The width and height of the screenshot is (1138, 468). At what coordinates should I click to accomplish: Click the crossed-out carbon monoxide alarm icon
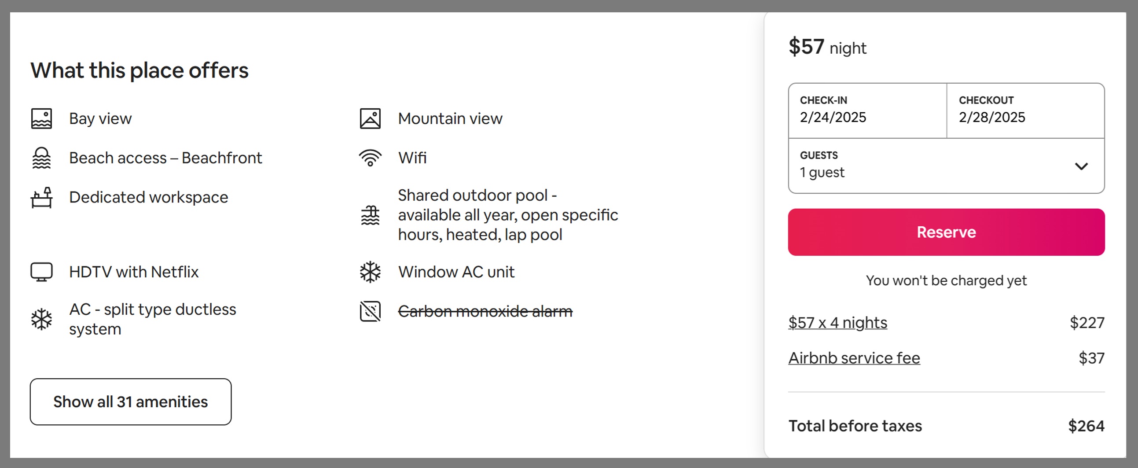click(x=370, y=311)
